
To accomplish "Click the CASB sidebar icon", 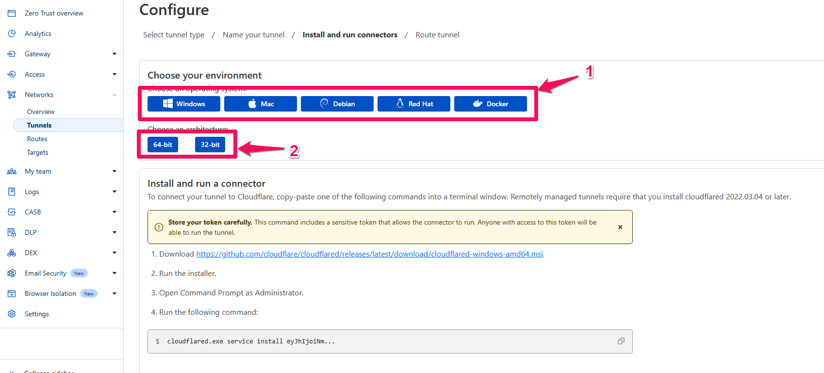I will pos(12,212).
